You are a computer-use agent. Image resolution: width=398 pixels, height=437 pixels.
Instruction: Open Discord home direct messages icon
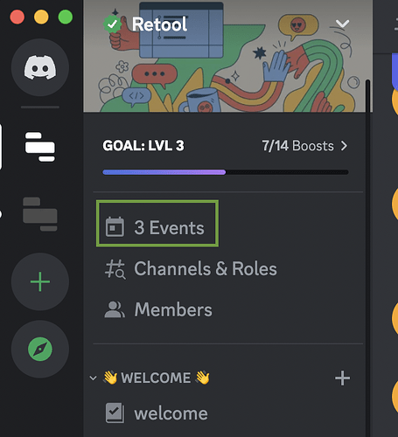pos(40,67)
